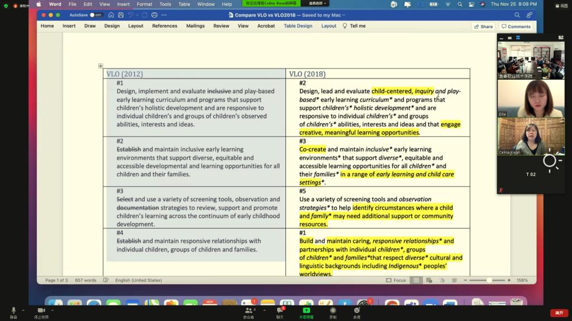Click the search magnifier in Word title bar

tap(517, 15)
